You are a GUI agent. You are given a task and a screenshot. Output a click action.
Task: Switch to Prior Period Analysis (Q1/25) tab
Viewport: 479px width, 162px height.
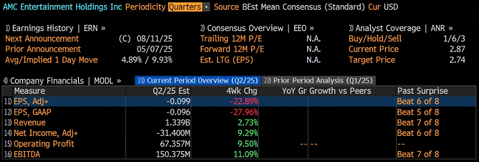point(319,81)
